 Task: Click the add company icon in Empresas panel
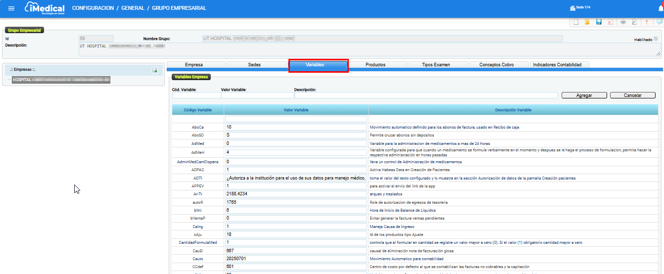pos(154,71)
